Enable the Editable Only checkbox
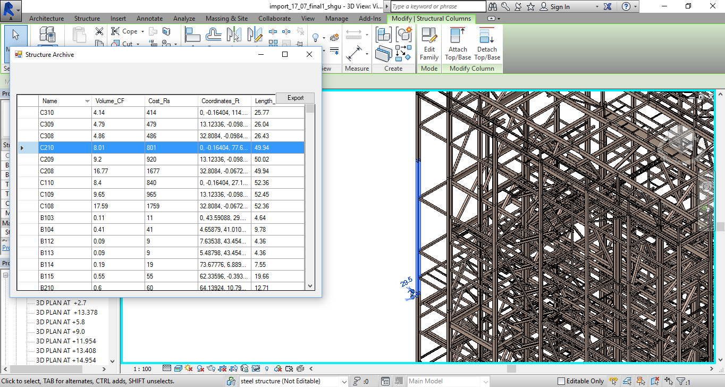Viewport: 725px width, 387px height. [561, 381]
